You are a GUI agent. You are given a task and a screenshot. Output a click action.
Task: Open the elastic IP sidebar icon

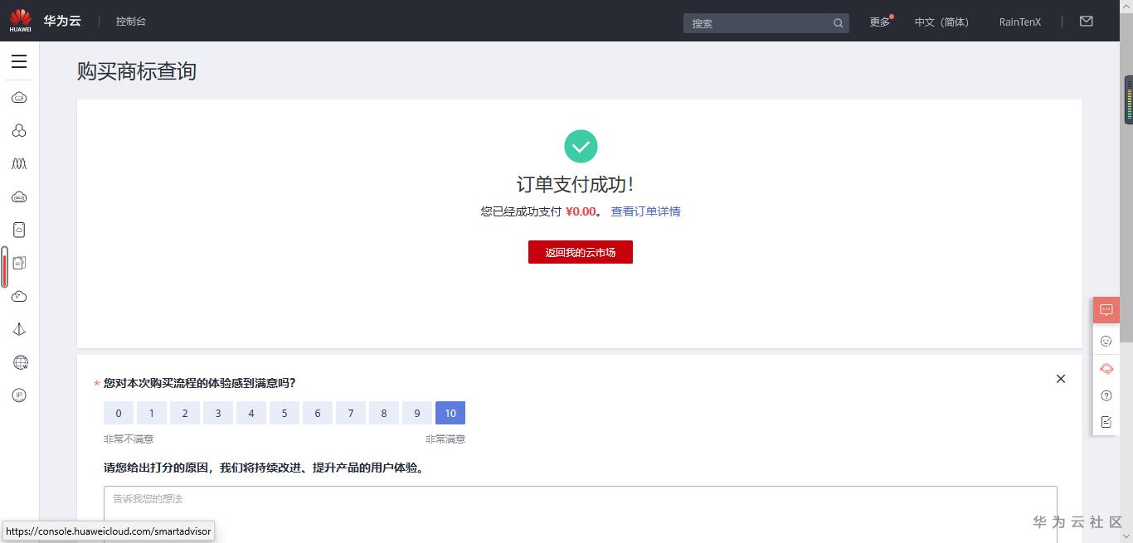coord(19,395)
